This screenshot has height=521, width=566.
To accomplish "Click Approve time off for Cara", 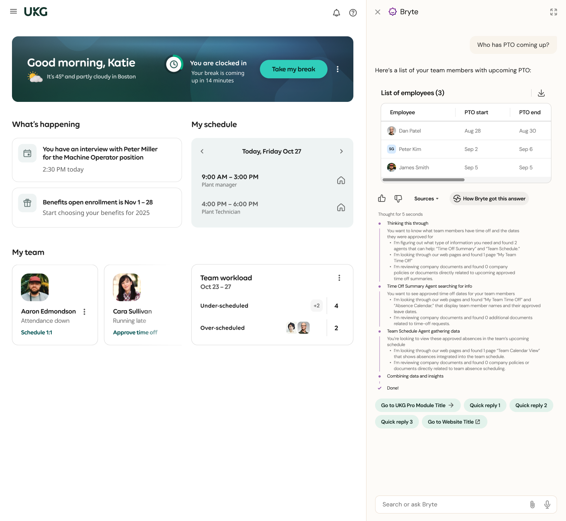I will [x=135, y=333].
